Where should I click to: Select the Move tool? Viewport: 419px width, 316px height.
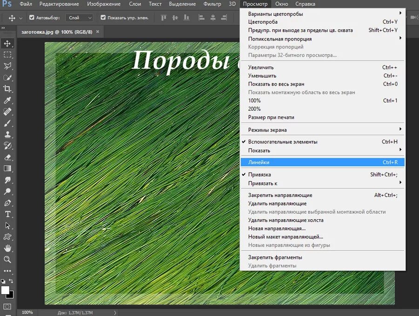click(x=7, y=42)
